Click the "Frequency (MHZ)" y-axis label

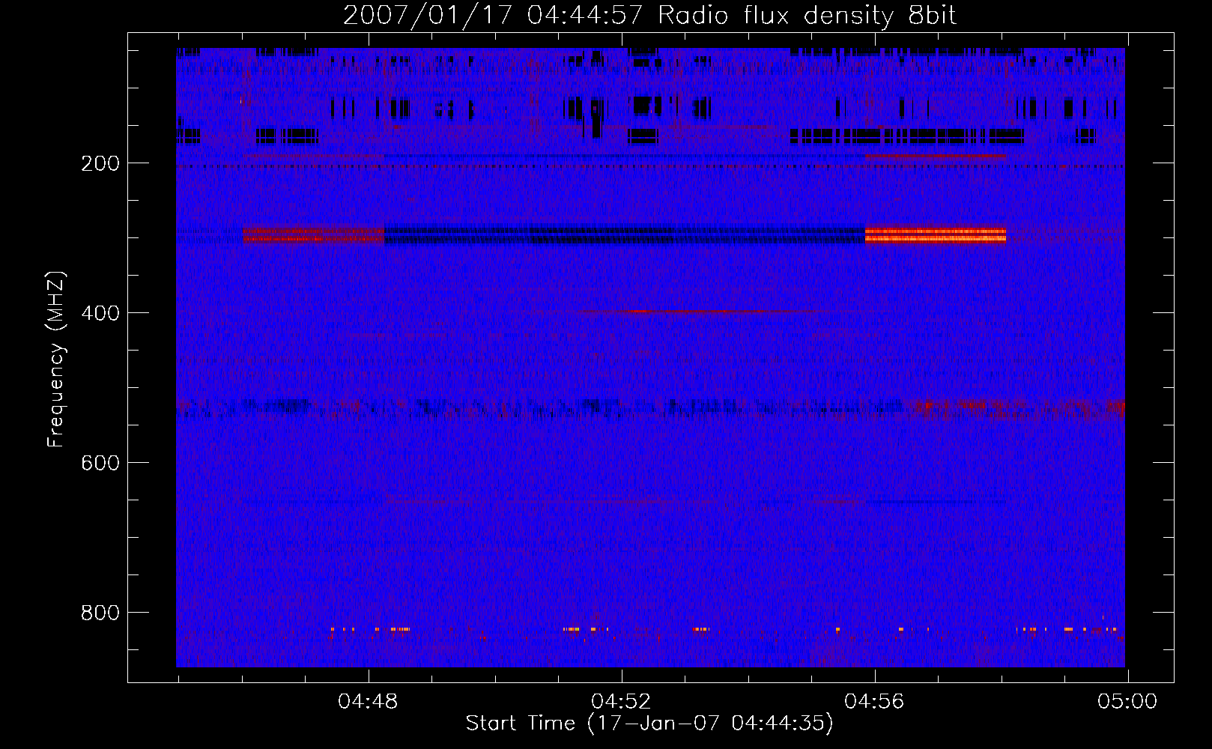[56, 359]
